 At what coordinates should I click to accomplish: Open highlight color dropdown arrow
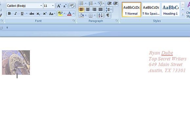click(x=65, y=13)
